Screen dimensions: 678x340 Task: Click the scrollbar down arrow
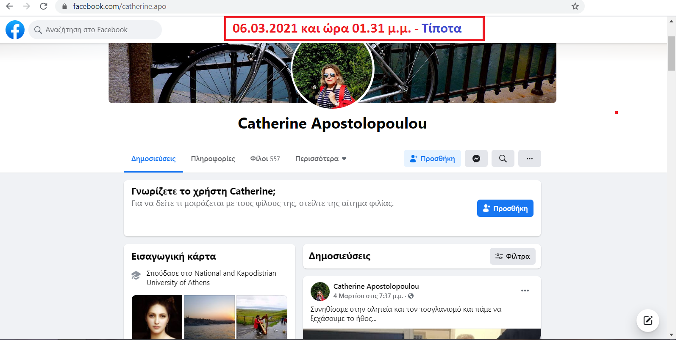pos(671,335)
